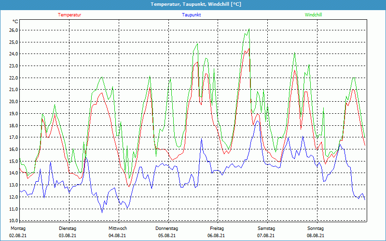Click the Mittwoch day label
Image resolution: width=386 pixels, height=241 pixels.
[x=118, y=228]
